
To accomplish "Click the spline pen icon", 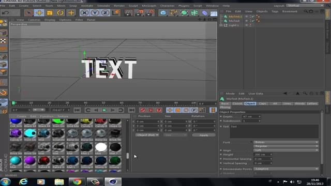I will [173, 13].
